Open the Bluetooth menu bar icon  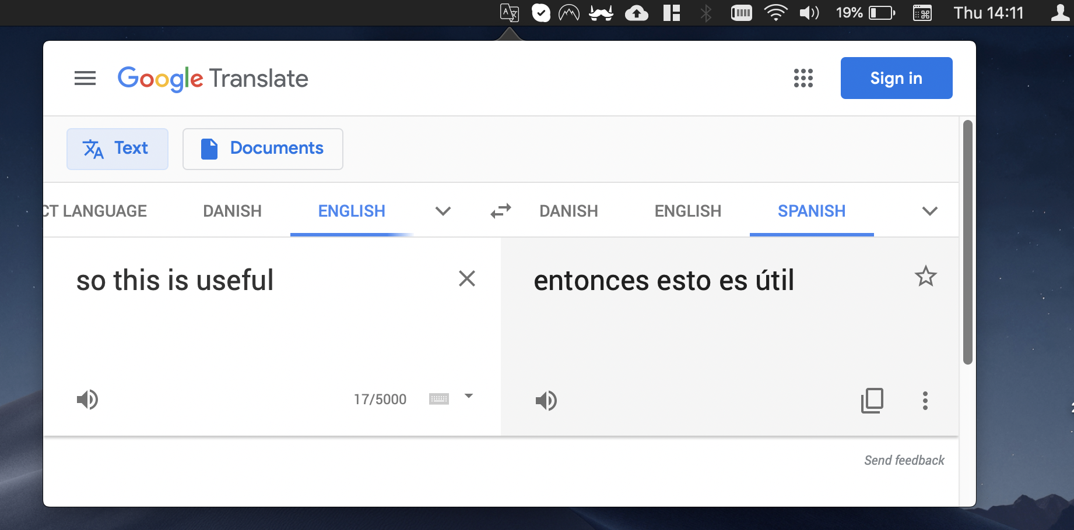pyautogui.click(x=706, y=13)
